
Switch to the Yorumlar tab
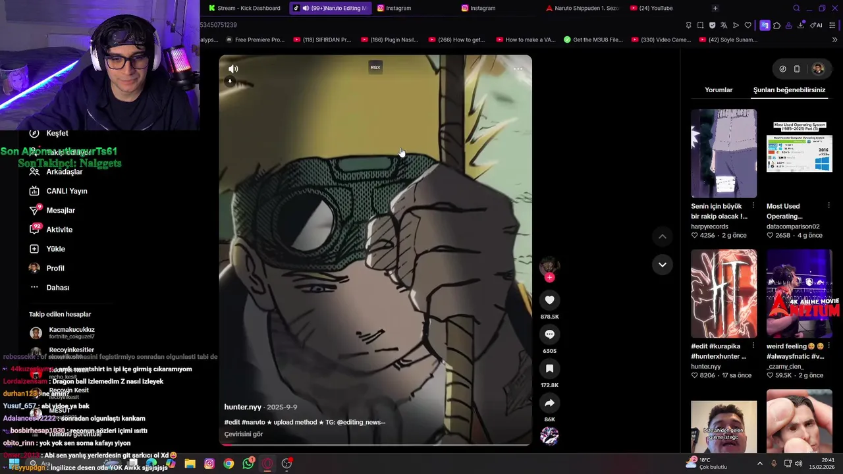click(x=719, y=90)
